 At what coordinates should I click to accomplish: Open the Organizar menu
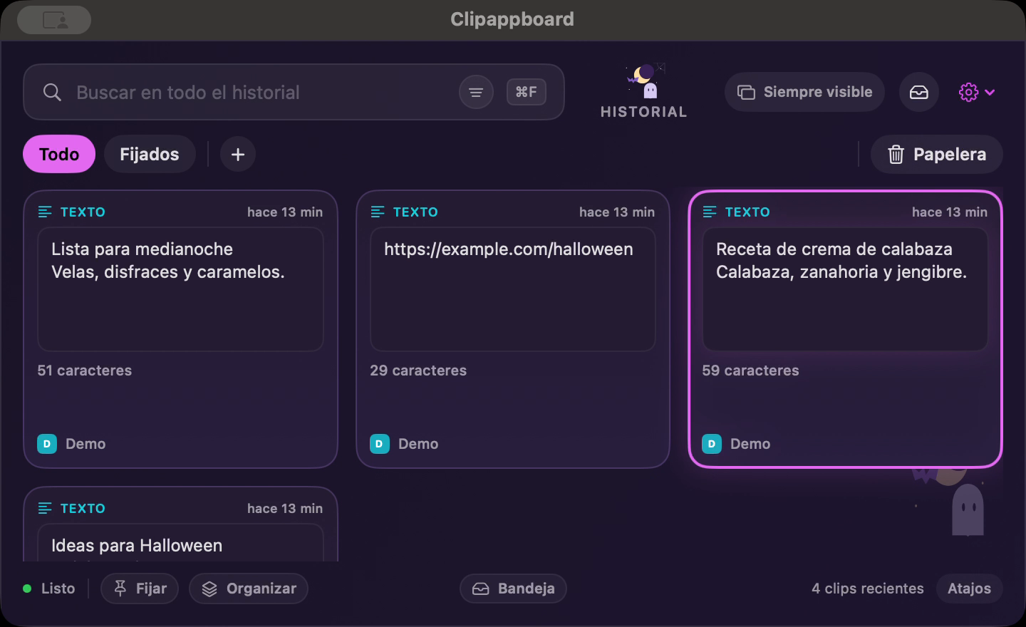(x=249, y=589)
